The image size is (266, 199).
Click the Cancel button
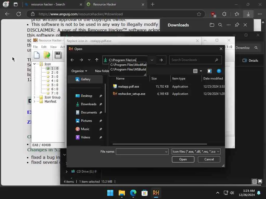click(209, 159)
